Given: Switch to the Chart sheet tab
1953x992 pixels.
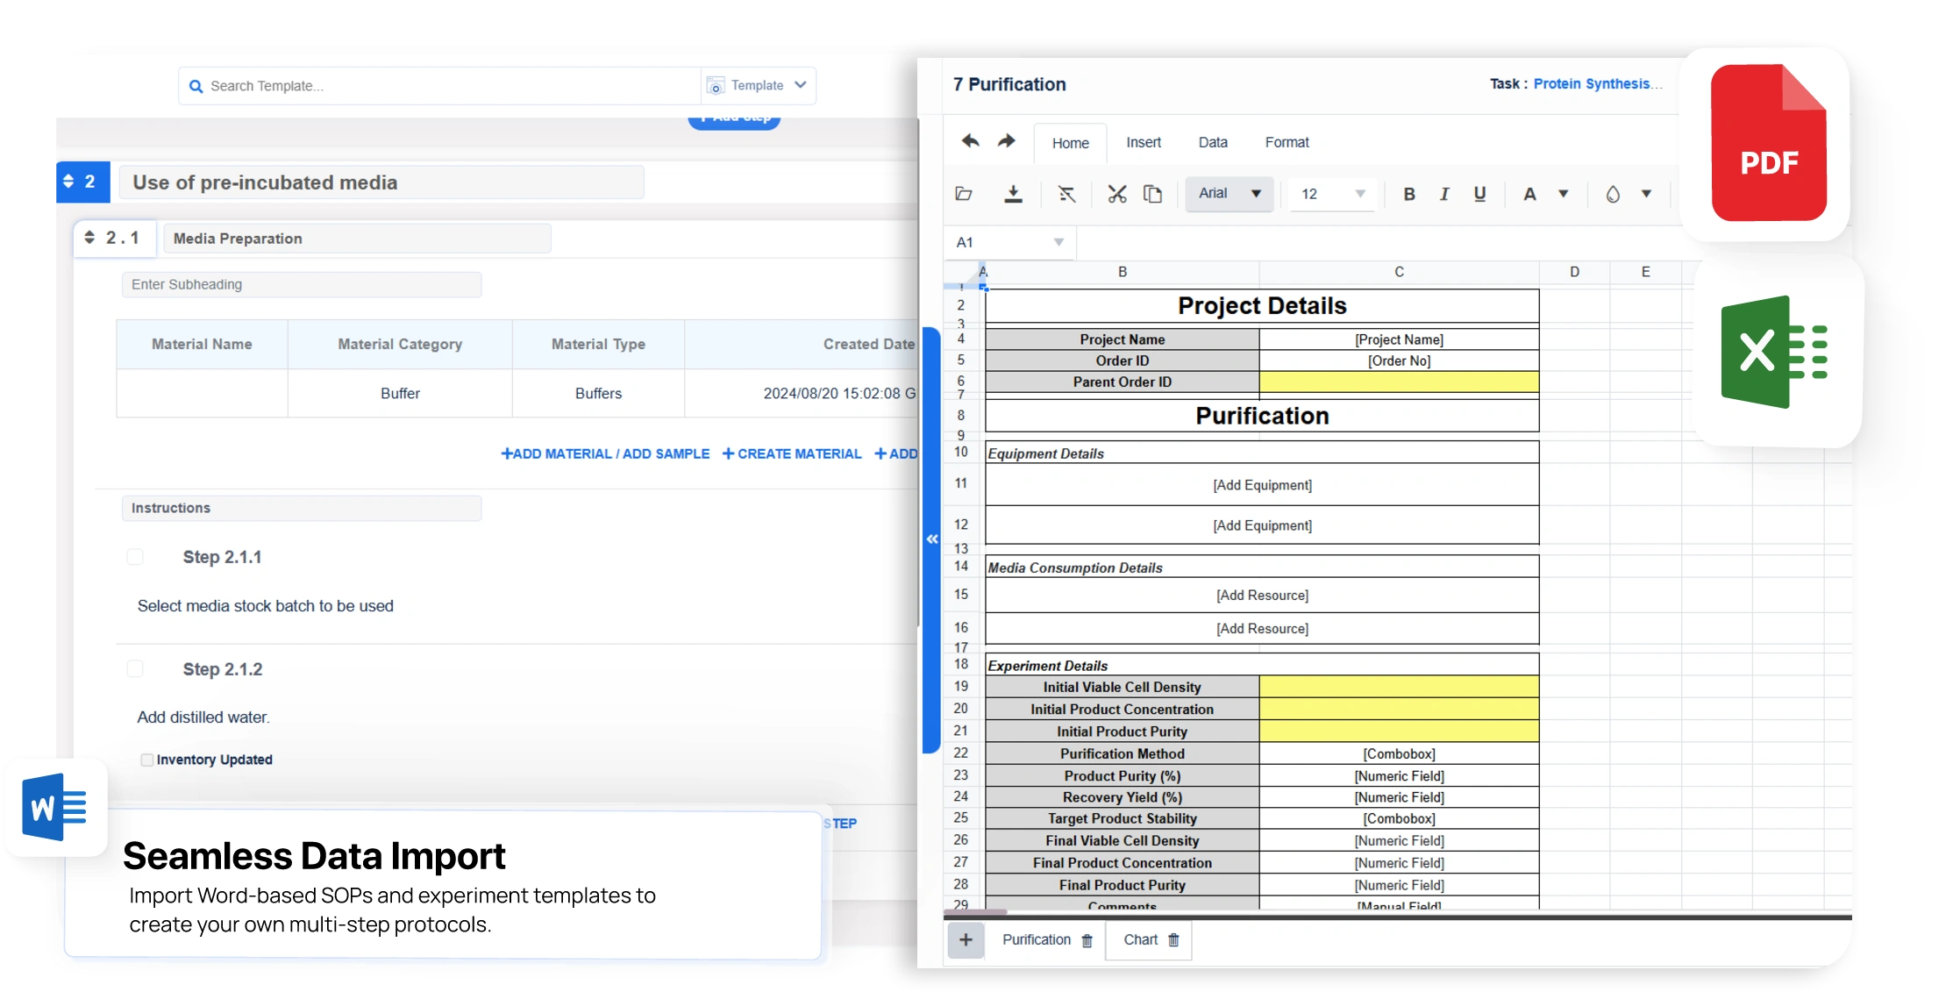Looking at the screenshot, I should click(1141, 939).
